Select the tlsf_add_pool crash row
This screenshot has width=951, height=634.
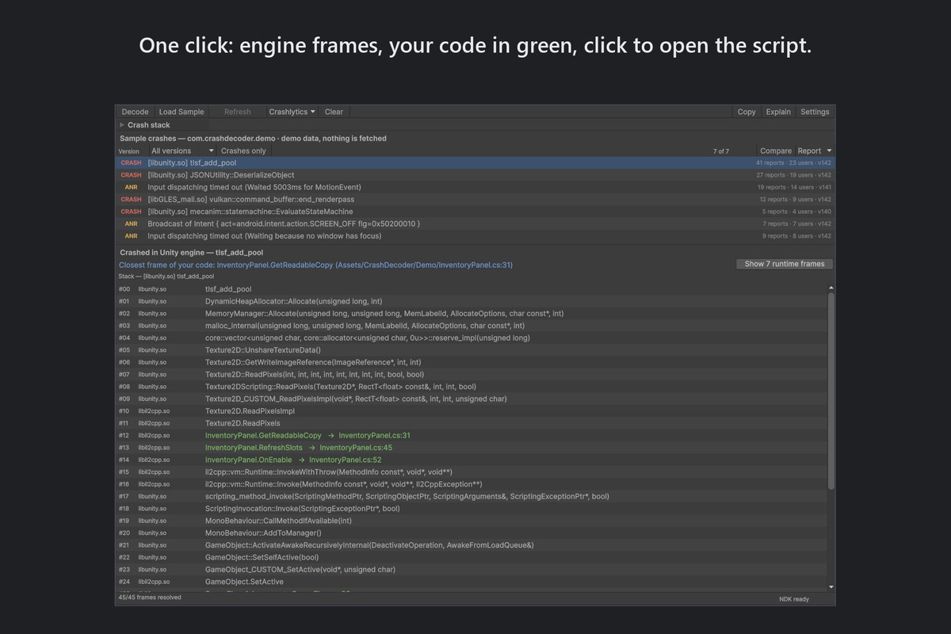(x=475, y=162)
